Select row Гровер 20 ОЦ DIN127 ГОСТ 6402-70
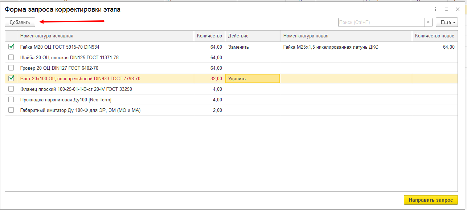Viewport: 467px width, 210px height. pyautogui.click(x=231, y=68)
